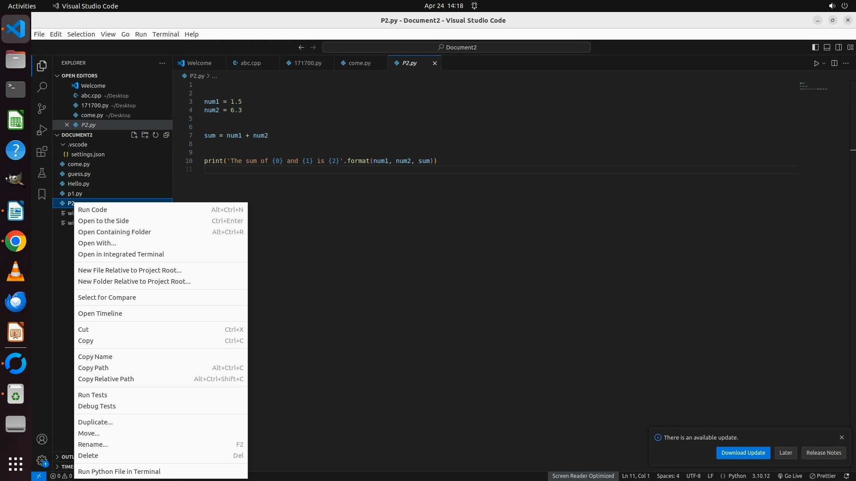
Task: Click the Run Python File play icon
Action: [x=816, y=63]
